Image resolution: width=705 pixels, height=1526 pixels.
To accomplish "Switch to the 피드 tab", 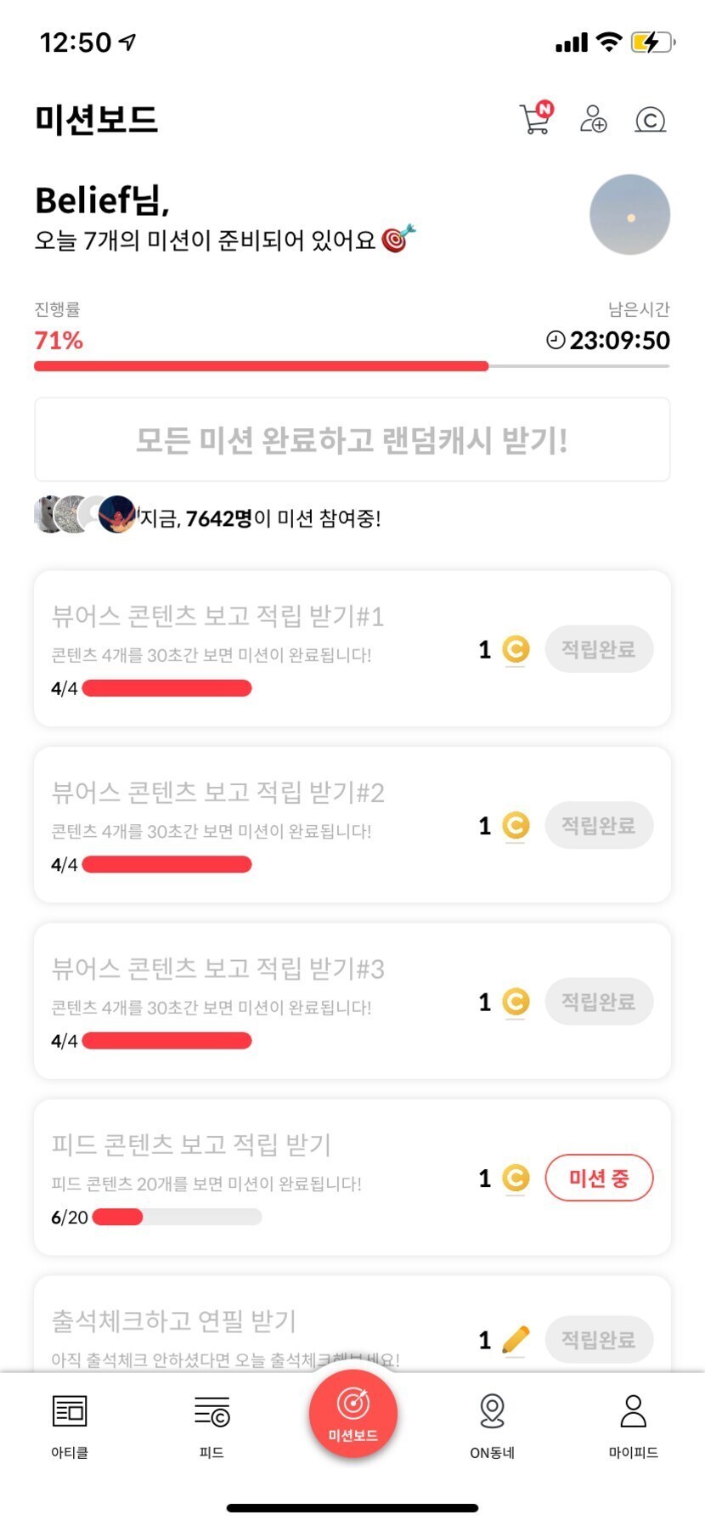I will pyautogui.click(x=211, y=1421).
